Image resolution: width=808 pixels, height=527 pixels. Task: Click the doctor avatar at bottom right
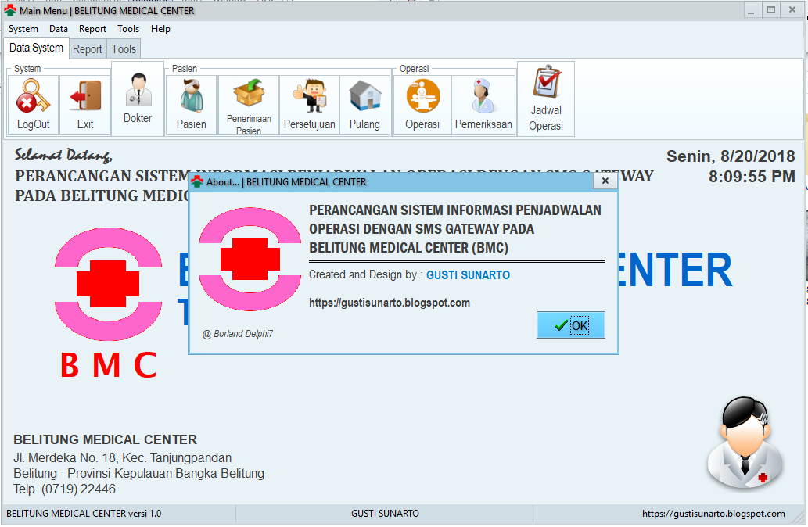[x=745, y=444]
